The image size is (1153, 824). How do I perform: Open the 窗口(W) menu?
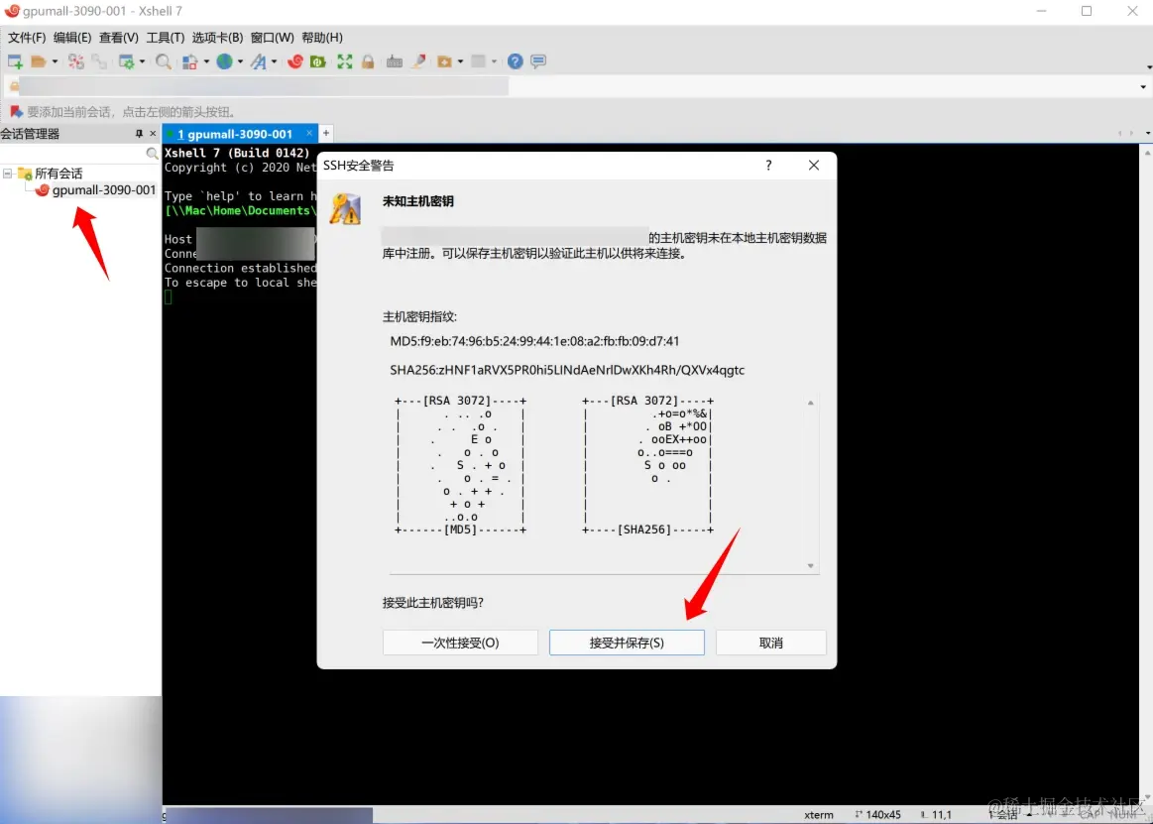tap(272, 38)
